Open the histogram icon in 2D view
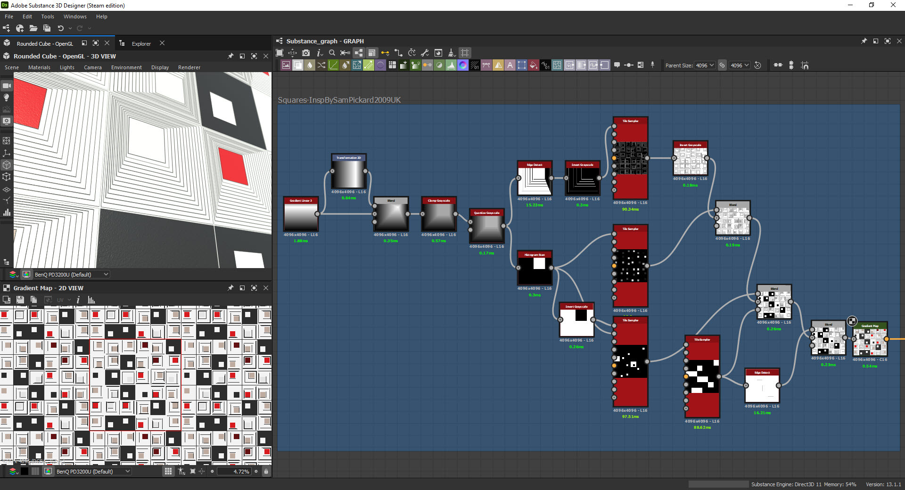905x490 pixels. pyautogui.click(x=91, y=300)
